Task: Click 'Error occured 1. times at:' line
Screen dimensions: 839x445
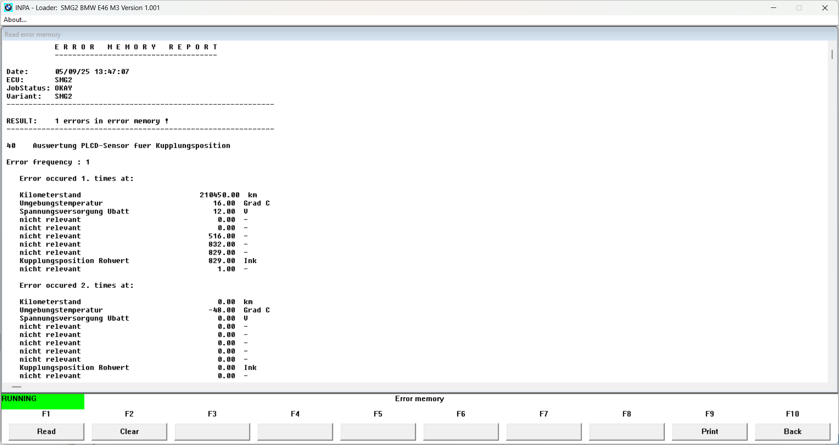Action: 77,178
